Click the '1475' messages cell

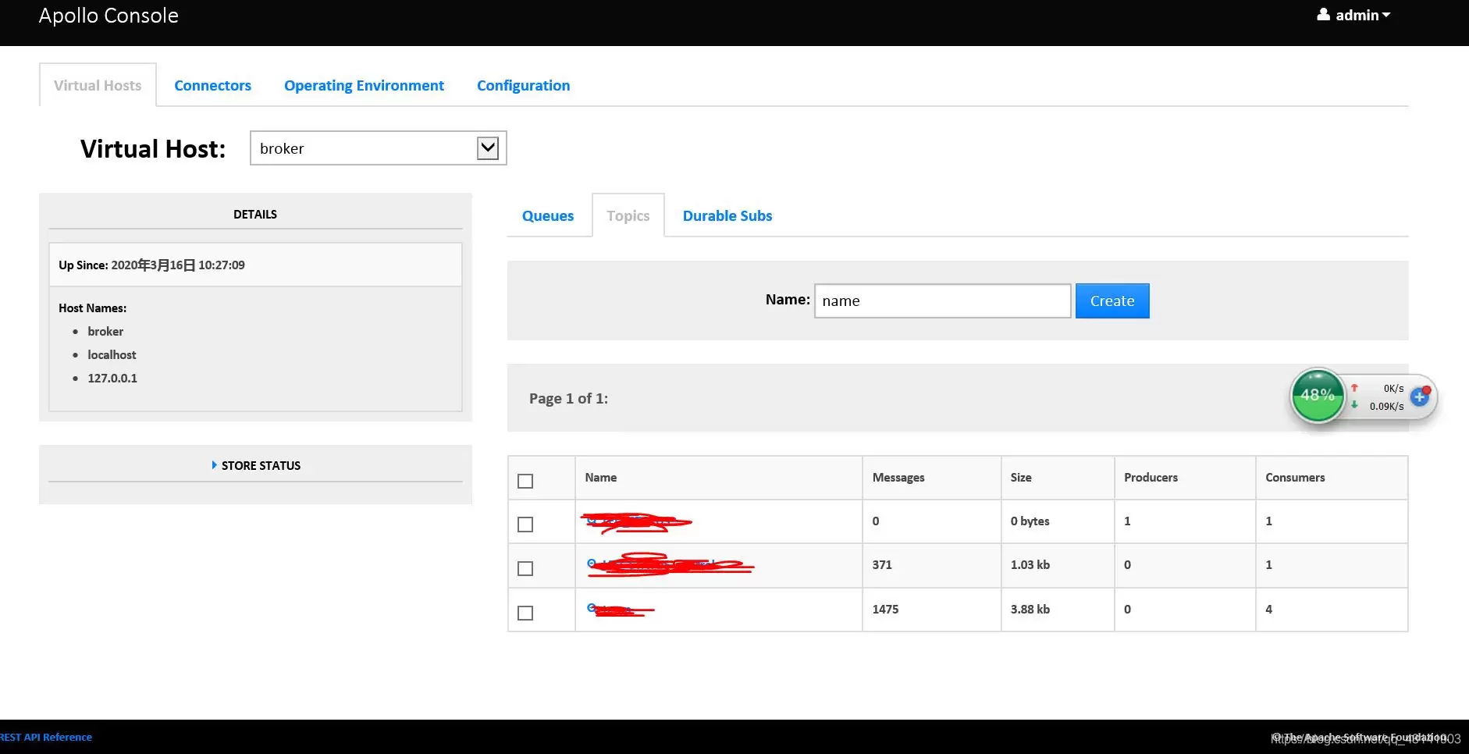885,609
